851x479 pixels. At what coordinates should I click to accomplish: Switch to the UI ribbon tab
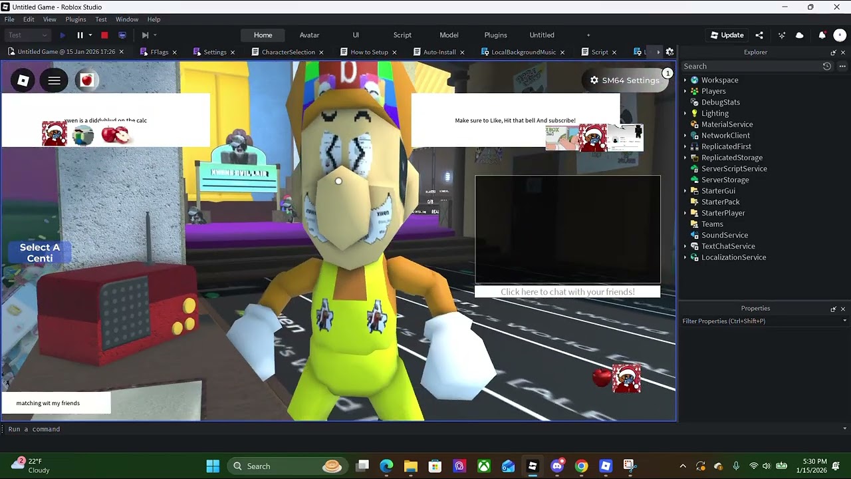coord(356,35)
